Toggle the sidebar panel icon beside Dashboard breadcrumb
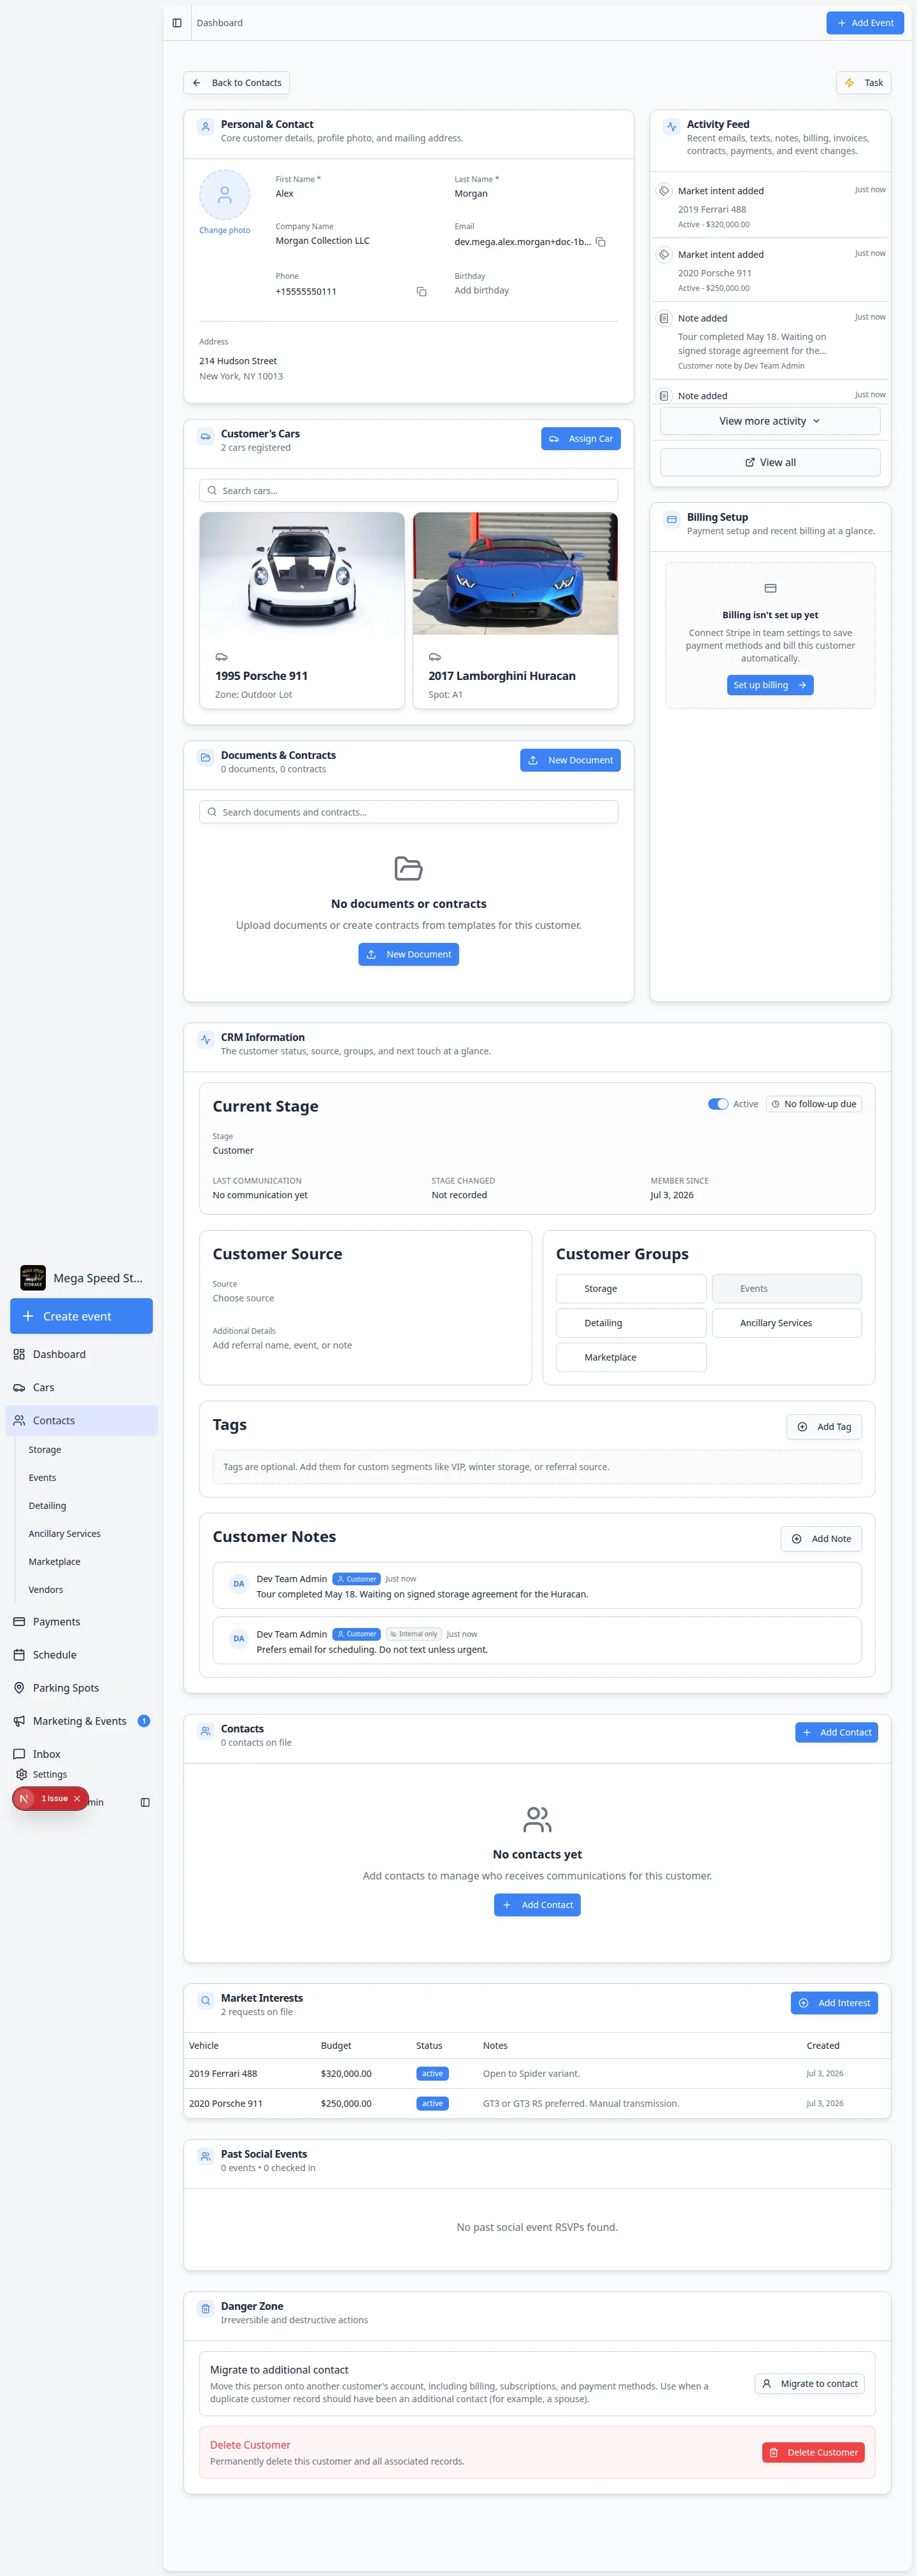Viewport: 917px width, 2576px height. [177, 23]
